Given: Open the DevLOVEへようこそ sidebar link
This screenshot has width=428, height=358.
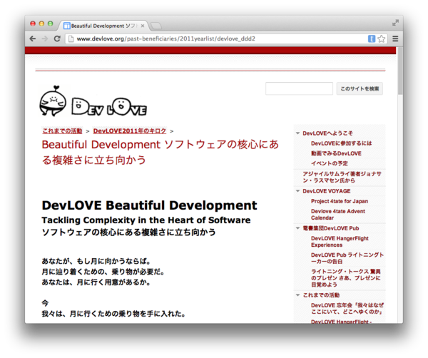Looking at the screenshot, I should [327, 133].
